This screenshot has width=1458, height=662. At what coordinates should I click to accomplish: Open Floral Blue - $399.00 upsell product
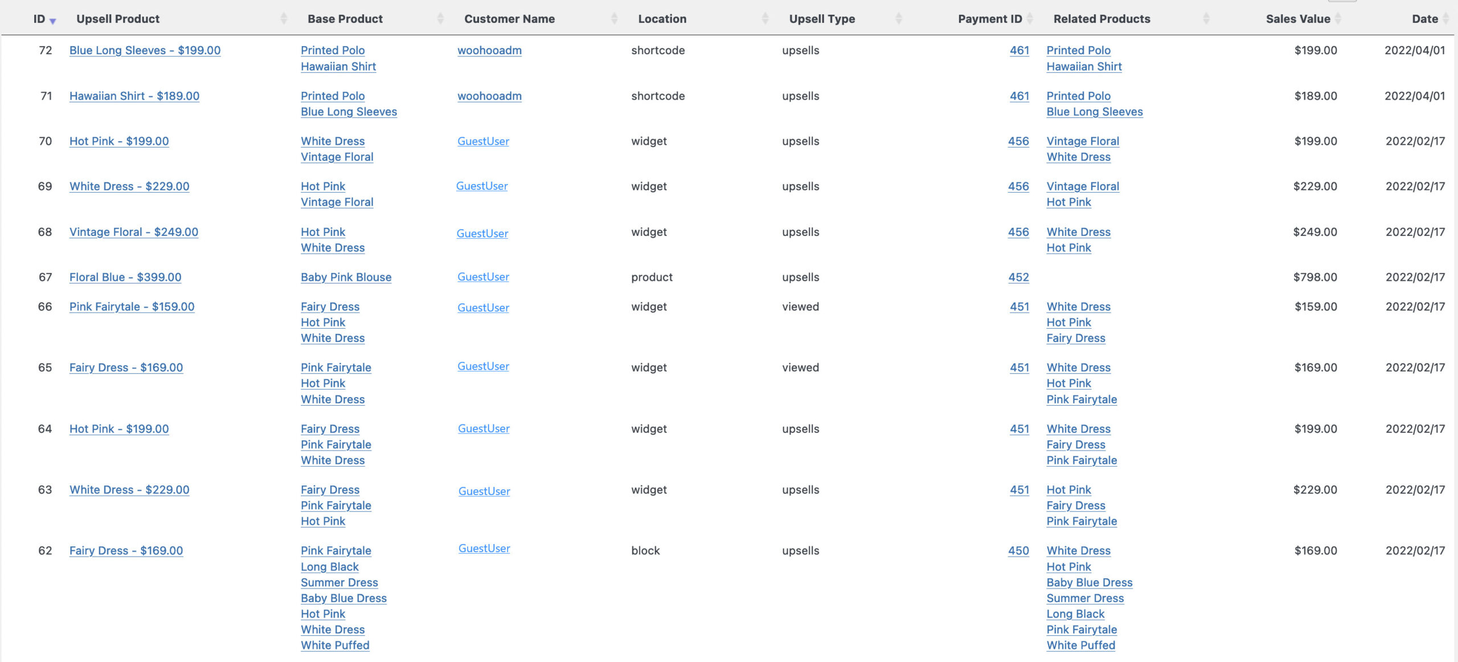pos(125,277)
